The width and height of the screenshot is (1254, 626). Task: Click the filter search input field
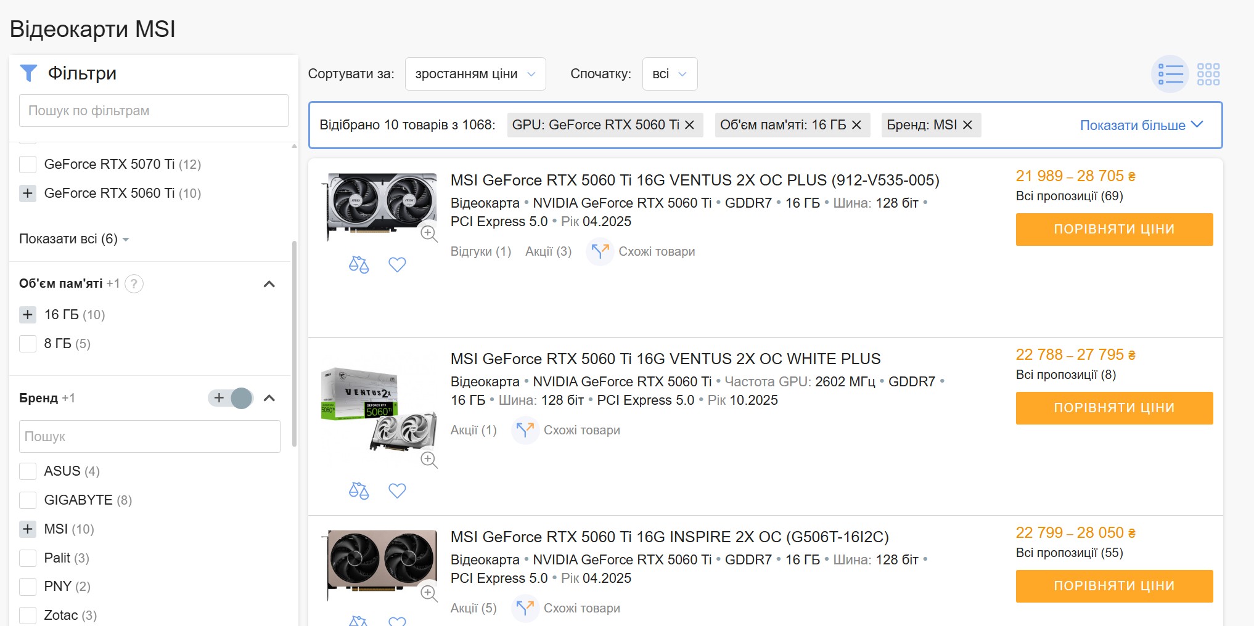[154, 111]
